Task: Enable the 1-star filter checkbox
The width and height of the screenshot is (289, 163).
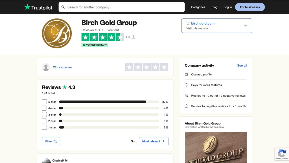Action: (x=44, y=128)
